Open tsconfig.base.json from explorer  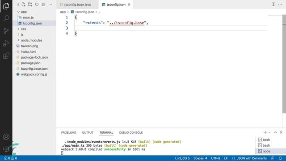(34, 68)
